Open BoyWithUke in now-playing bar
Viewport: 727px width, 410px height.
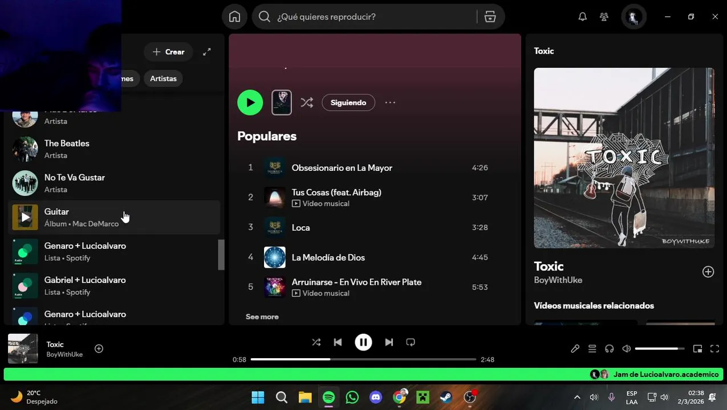coord(64,354)
